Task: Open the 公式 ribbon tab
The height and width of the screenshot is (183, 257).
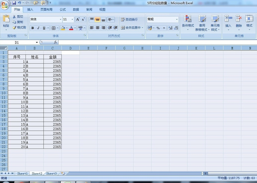Action: tap(63, 10)
